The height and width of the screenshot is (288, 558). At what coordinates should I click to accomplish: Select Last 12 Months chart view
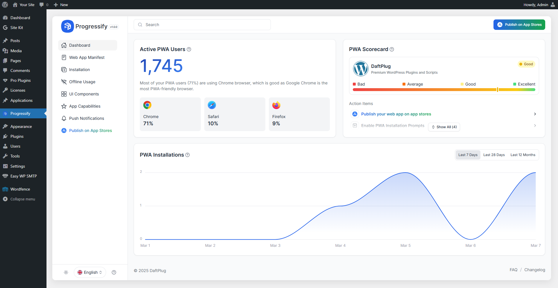point(523,155)
